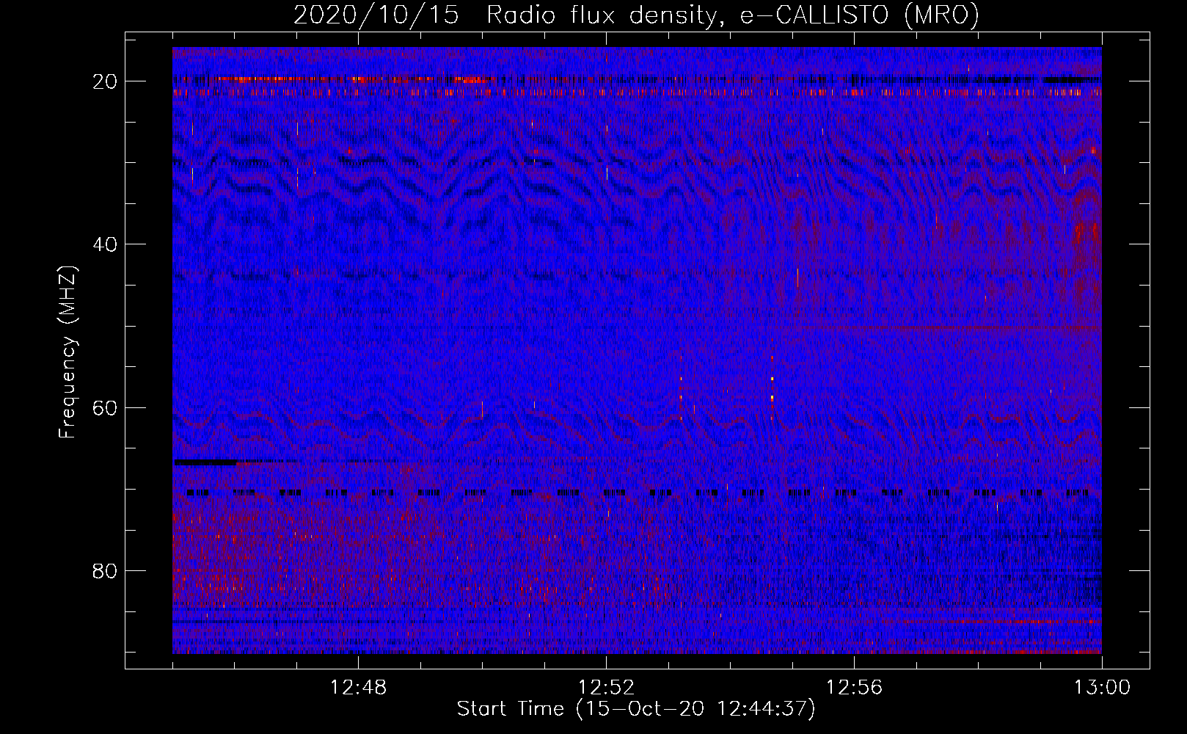Click the 'Frequency (MHZ)' y-axis label
Screen dimensions: 1187x734
[x=67, y=352]
